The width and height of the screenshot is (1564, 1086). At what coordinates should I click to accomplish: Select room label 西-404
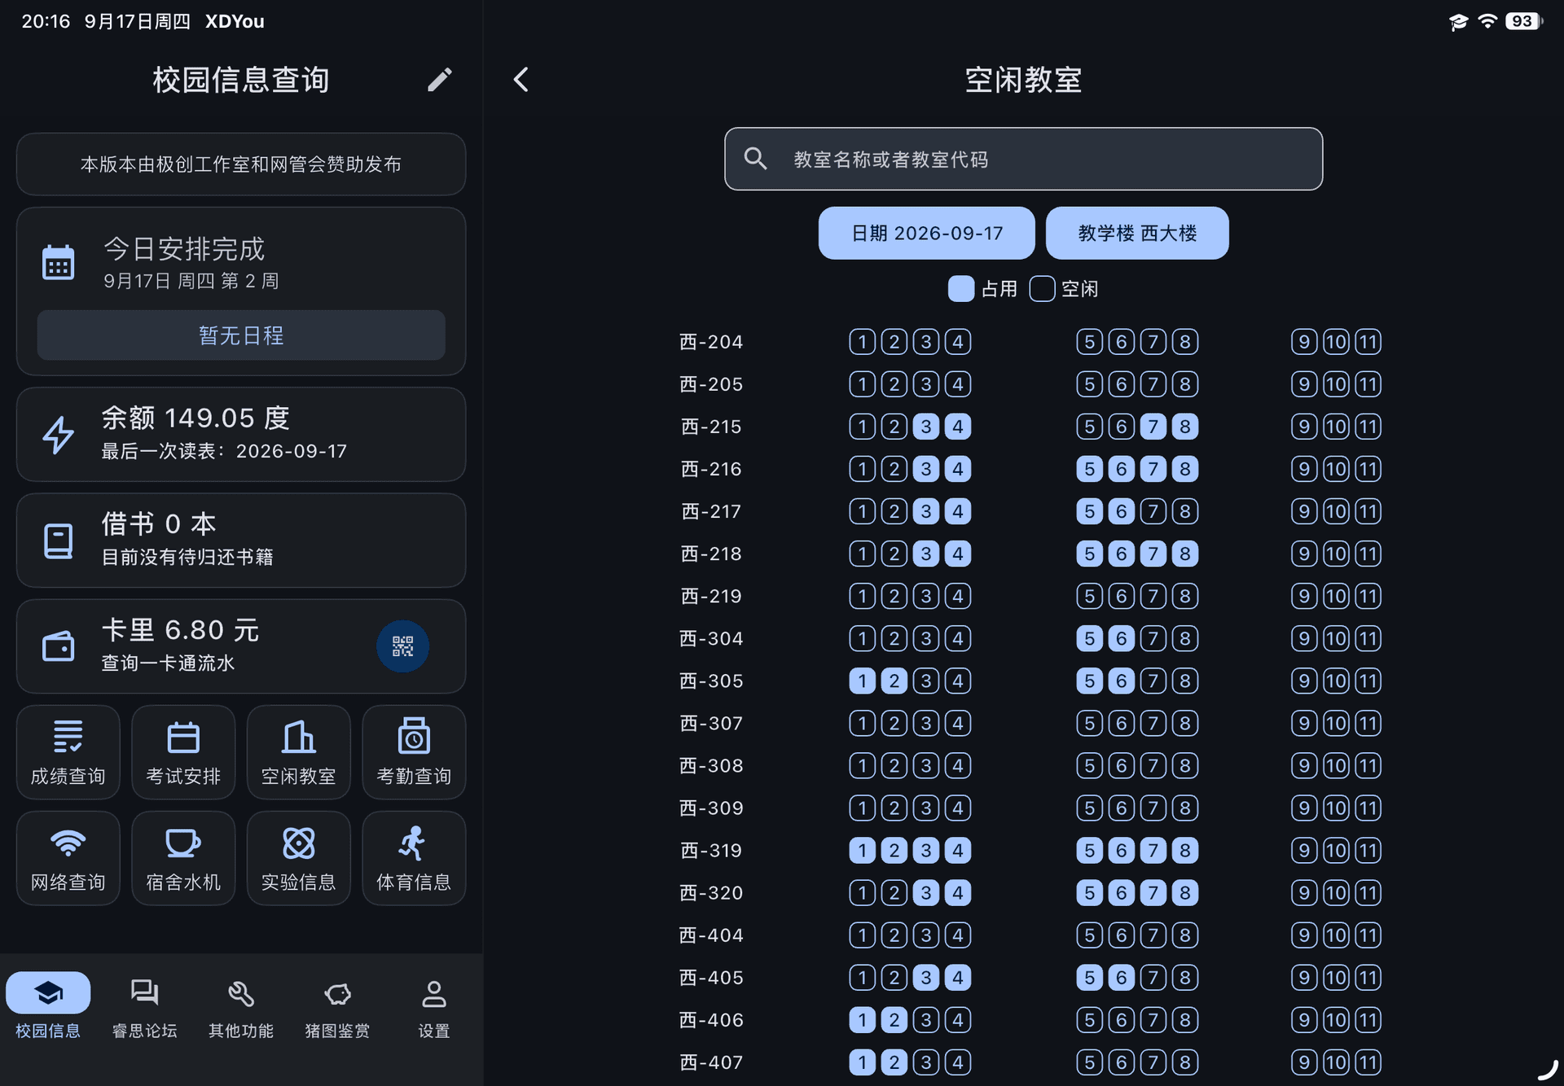[711, 935]
